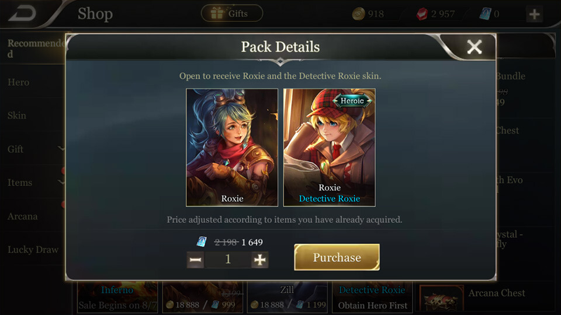Decrease quantity with the minus button
The width and height of the screenshot is (561, 315).
click(x=195, y=260)
